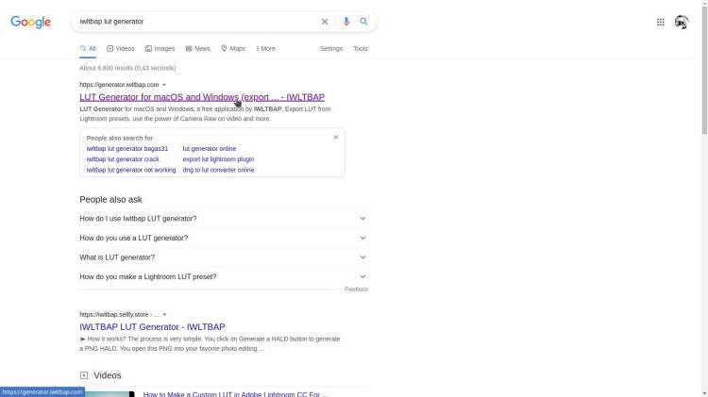Image resolution: width=708 pixels, height=397 pixels.
Task: Open the Google apps grid
Action: pyautogui.click(x=661, y=22)
